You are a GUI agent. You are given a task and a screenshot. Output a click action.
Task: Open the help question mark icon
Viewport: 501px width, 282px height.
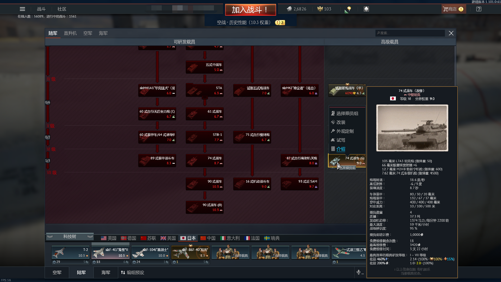(x=479, y=9)
